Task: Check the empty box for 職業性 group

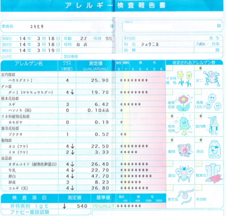Action: point(198,164)
